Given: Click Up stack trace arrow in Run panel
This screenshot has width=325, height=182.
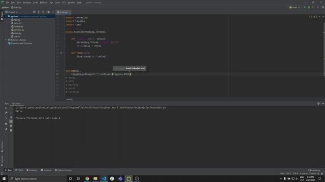Looking at the screenshot, I should 11,108.
